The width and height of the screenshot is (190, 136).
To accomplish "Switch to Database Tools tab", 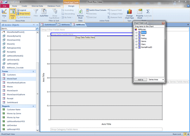I will 54,6.
